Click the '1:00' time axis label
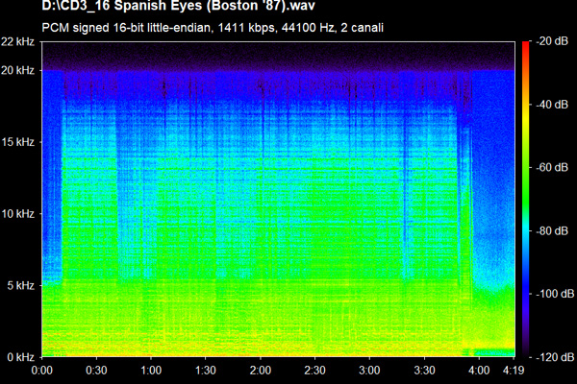This screenshot has width=577, height=384. pos(151,370)
